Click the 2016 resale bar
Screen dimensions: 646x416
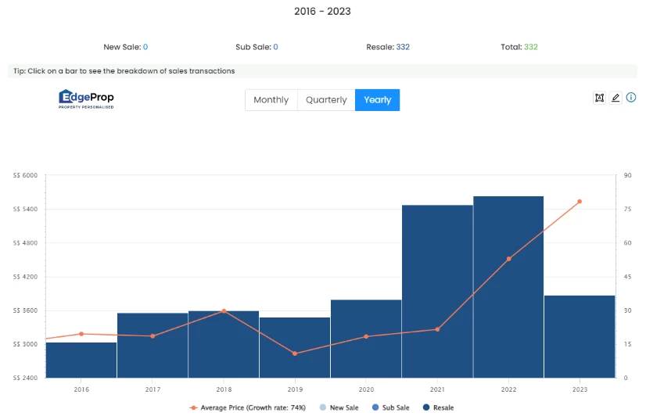pos(81,360)
